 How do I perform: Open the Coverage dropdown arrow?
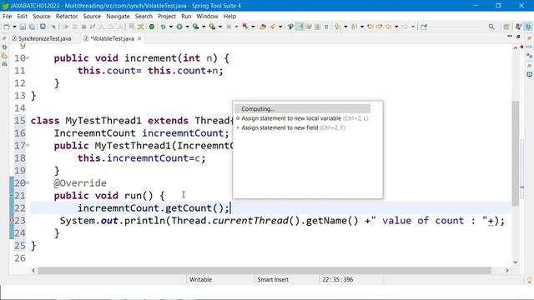point(204,27)
